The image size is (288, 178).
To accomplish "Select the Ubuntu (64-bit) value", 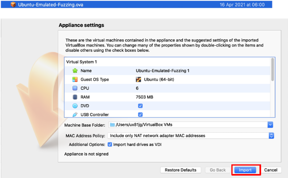I will 159,79.
